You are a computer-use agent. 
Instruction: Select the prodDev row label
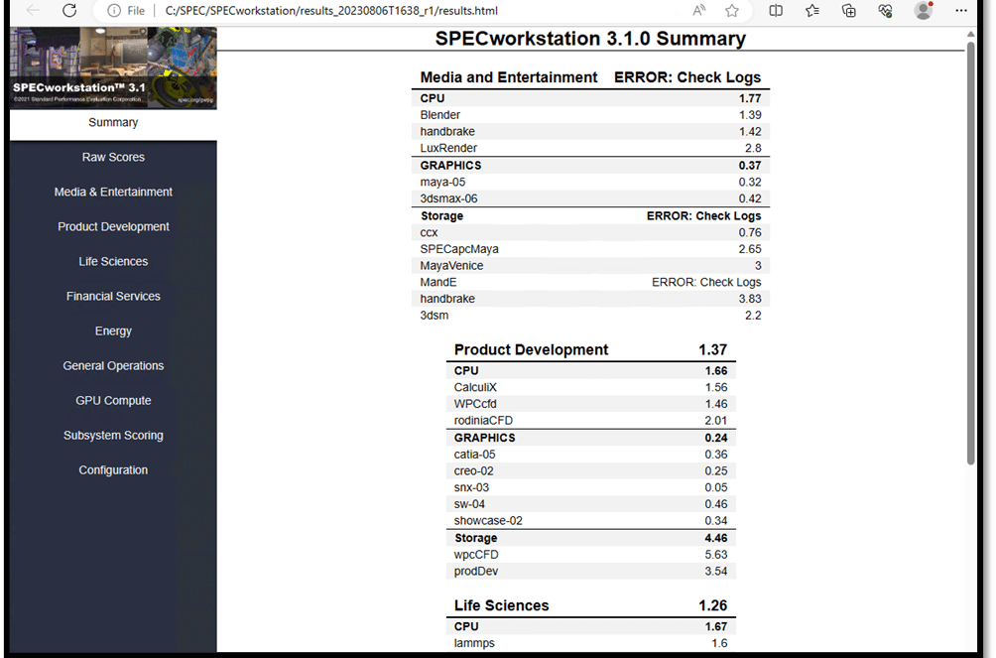(476, 572)
